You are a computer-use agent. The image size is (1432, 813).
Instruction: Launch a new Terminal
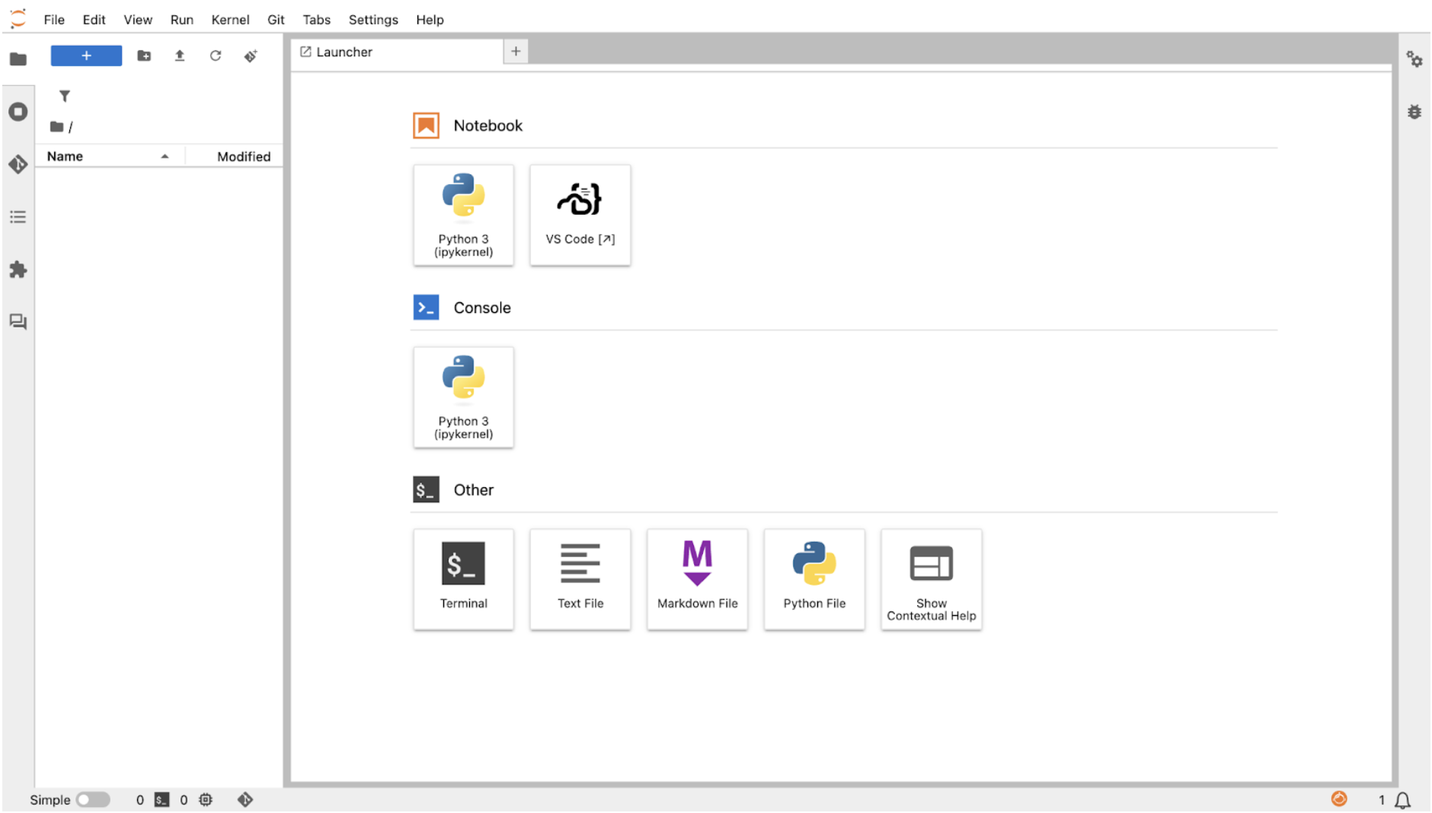click(x=463, y=579)
